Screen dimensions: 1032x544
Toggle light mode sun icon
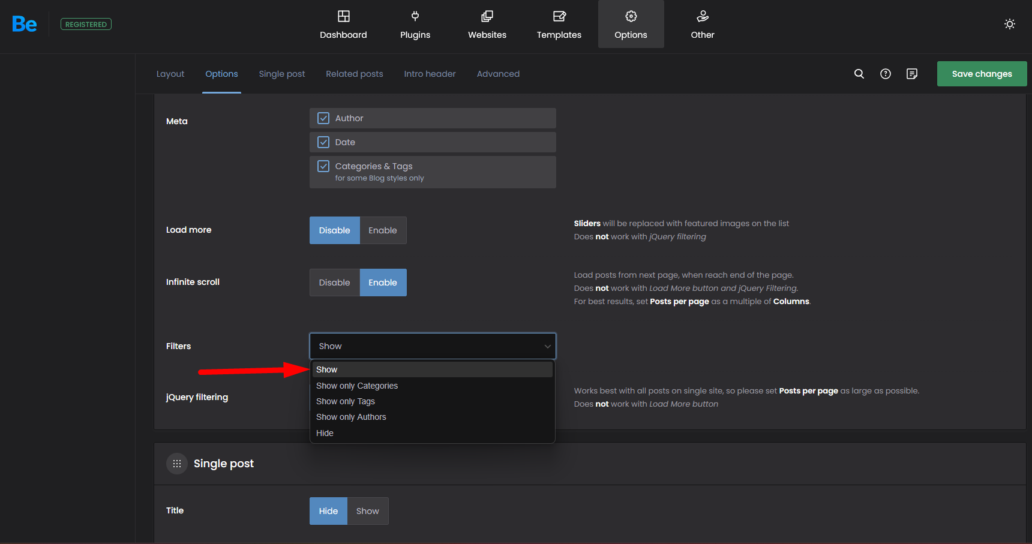point(1010,24)
